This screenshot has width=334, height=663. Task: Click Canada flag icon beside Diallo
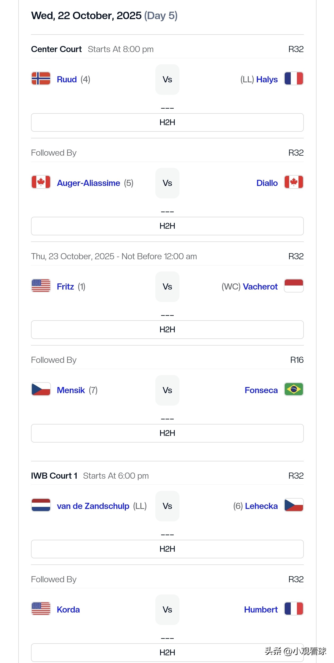coord(294,182)
